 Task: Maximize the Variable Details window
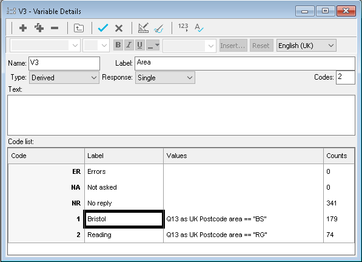click(x=325, y=11)
